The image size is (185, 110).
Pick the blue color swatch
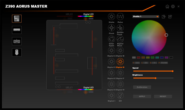[162, 57]
